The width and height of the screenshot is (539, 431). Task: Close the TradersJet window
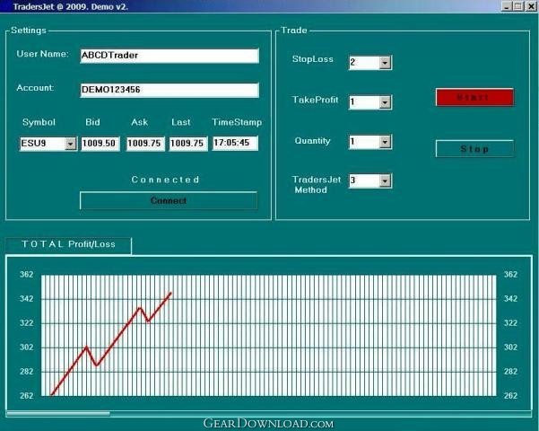(x=531, y=6)
